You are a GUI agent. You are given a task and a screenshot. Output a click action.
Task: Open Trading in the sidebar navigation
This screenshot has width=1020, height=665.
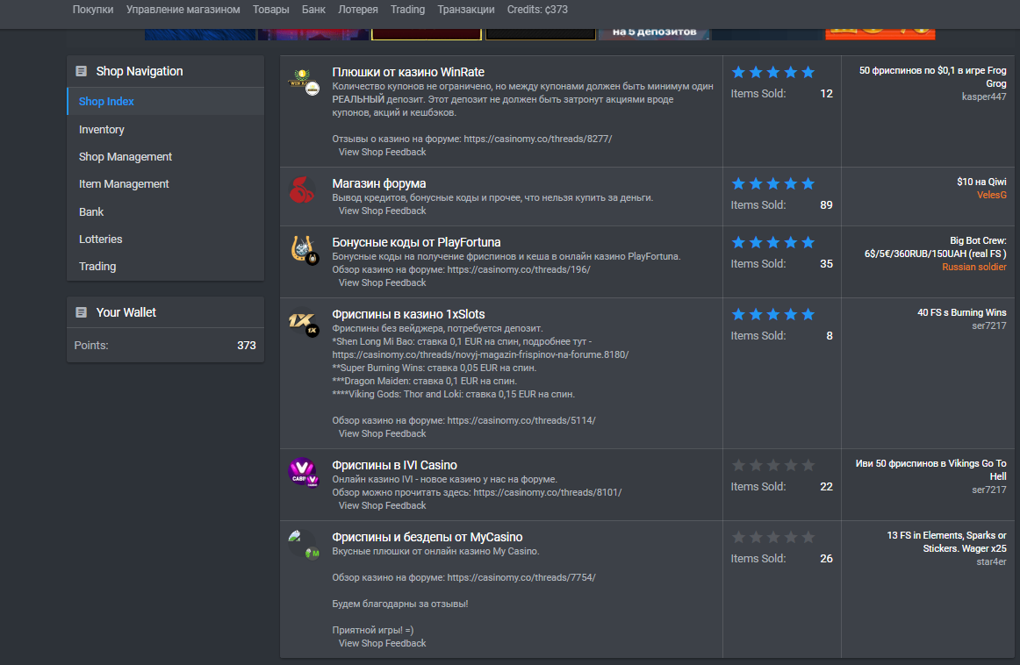166,267
